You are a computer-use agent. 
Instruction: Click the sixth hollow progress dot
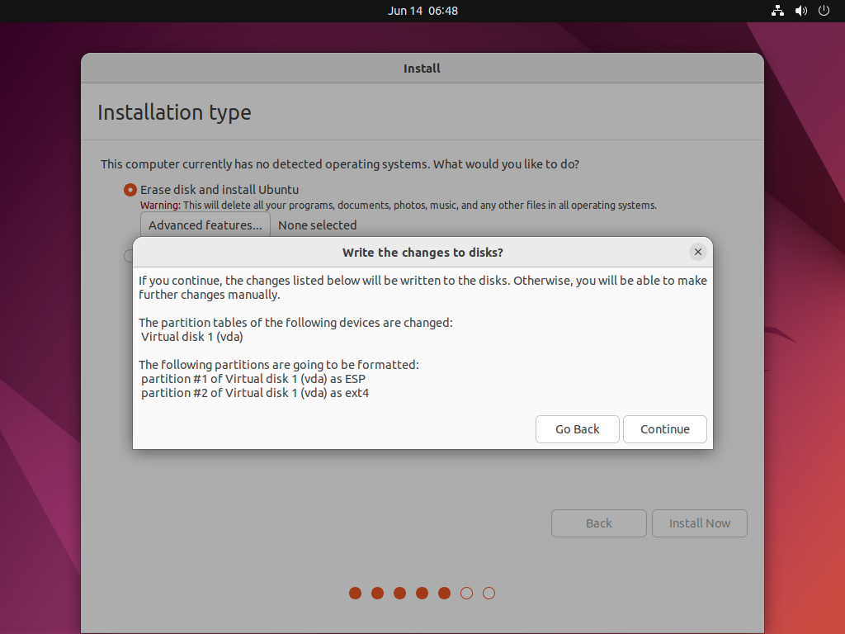tap(466, 593)
